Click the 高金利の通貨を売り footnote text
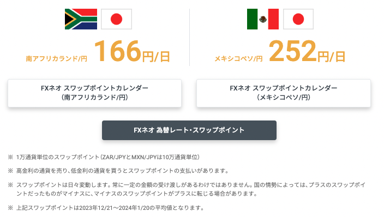Screen dimensions: 384x217 [x=122, y=171]
